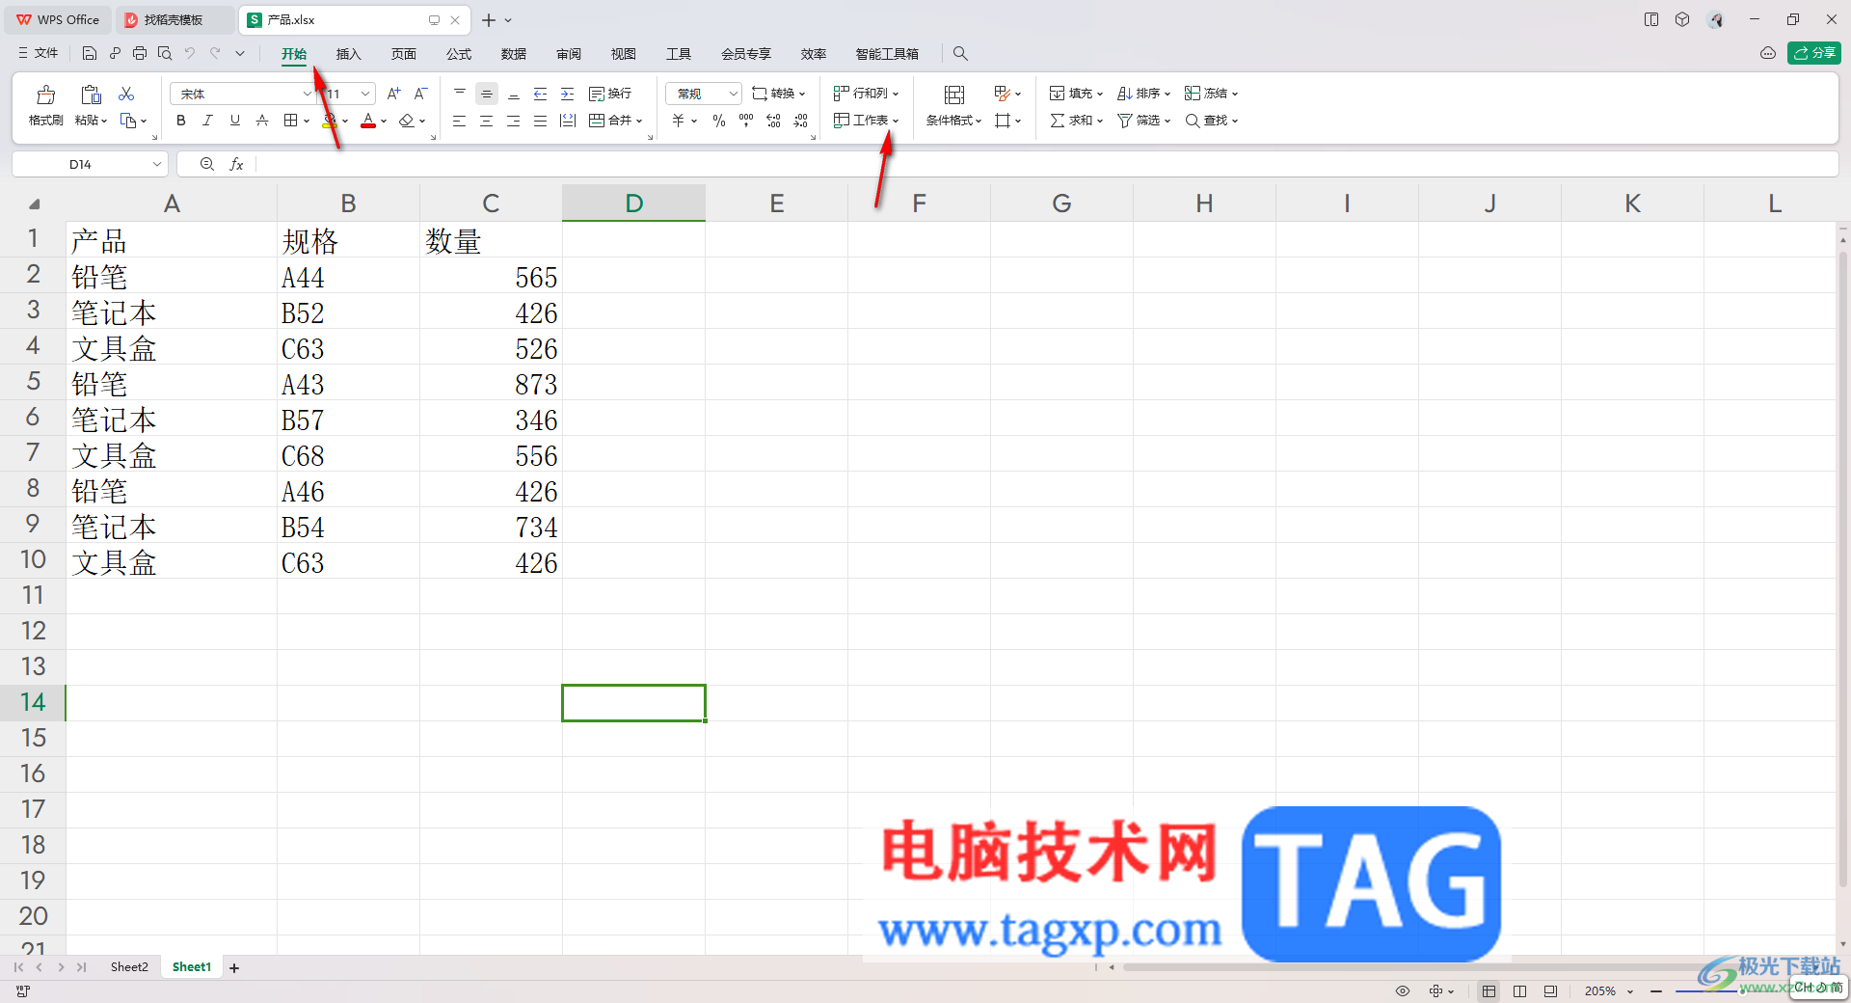
Task: Toggle Italic formatting
Action: pos(207,121)
